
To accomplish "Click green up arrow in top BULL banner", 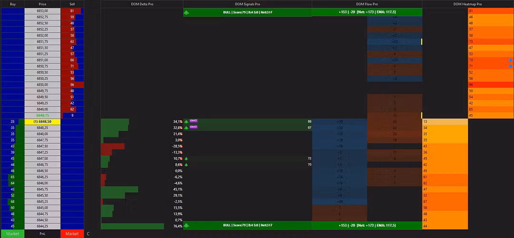I will [x=187, y=12].
